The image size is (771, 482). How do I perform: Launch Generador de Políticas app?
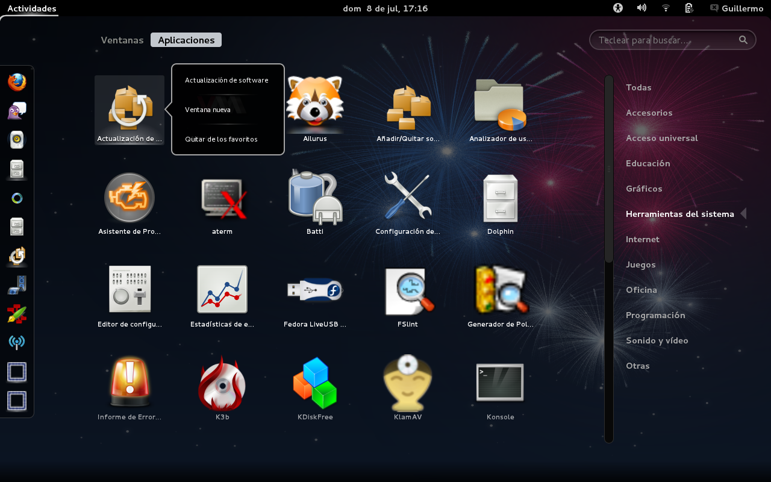pyautogui.click(x=501, y=295)
